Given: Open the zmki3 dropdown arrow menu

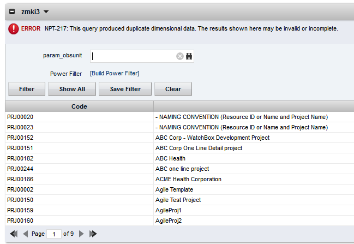Looking at the screenshot, I should [46, 11].
